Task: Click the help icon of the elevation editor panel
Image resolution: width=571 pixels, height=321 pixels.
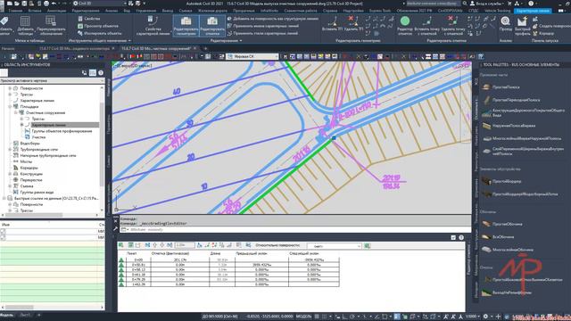Action: point(461,237)
